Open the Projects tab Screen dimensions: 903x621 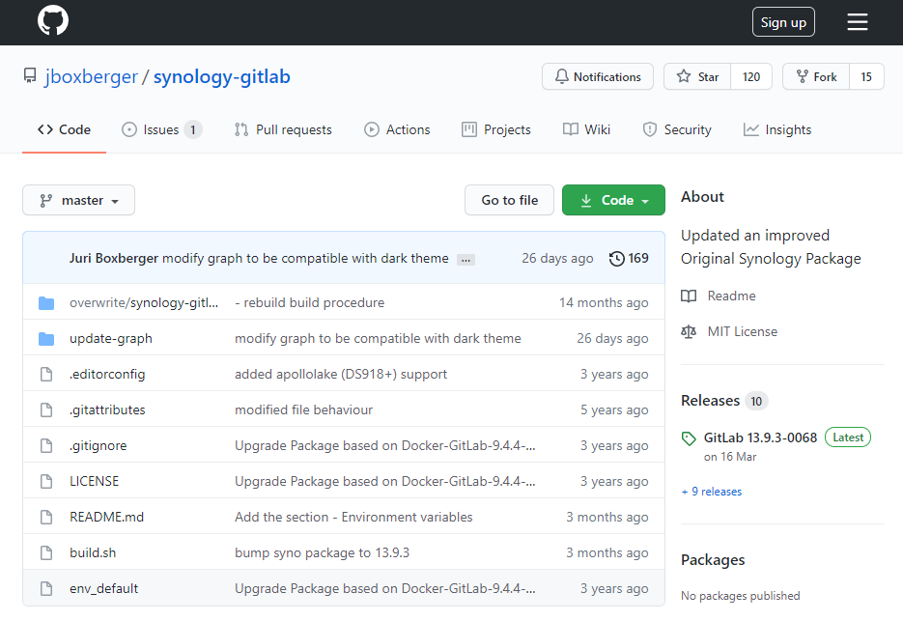tap(495, 129)
